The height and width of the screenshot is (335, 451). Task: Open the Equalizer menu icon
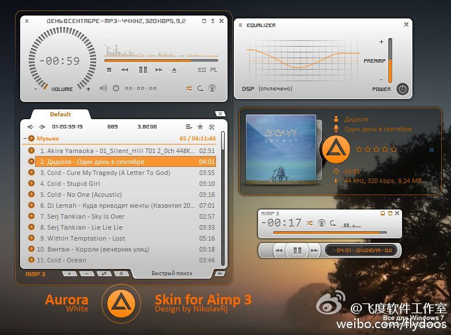tap(240, 25)
